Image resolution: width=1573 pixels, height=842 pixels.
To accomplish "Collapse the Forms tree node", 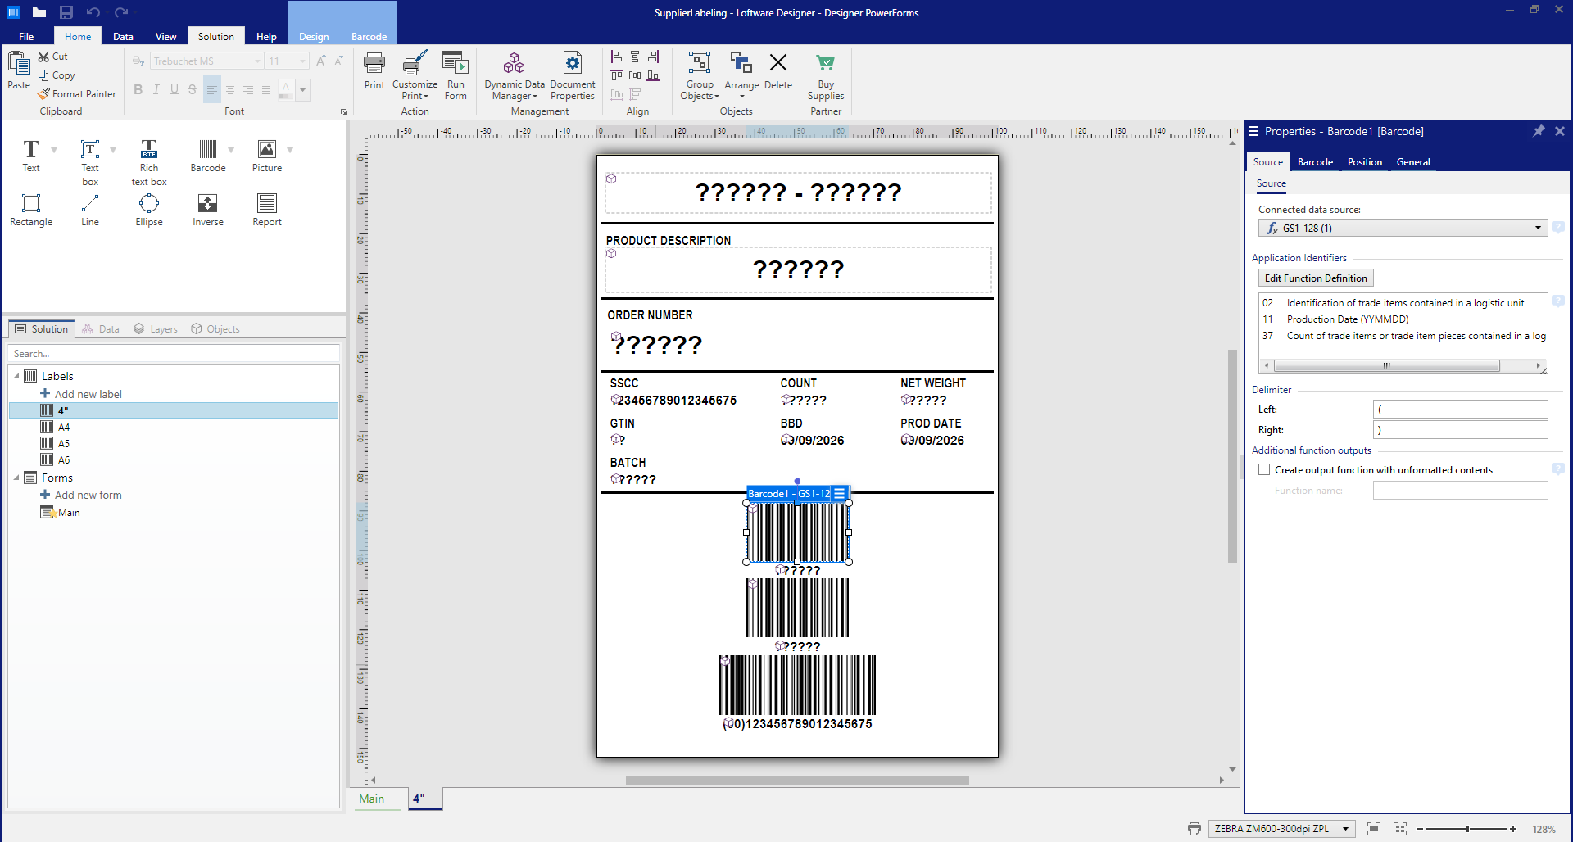I will click(16, 478).
